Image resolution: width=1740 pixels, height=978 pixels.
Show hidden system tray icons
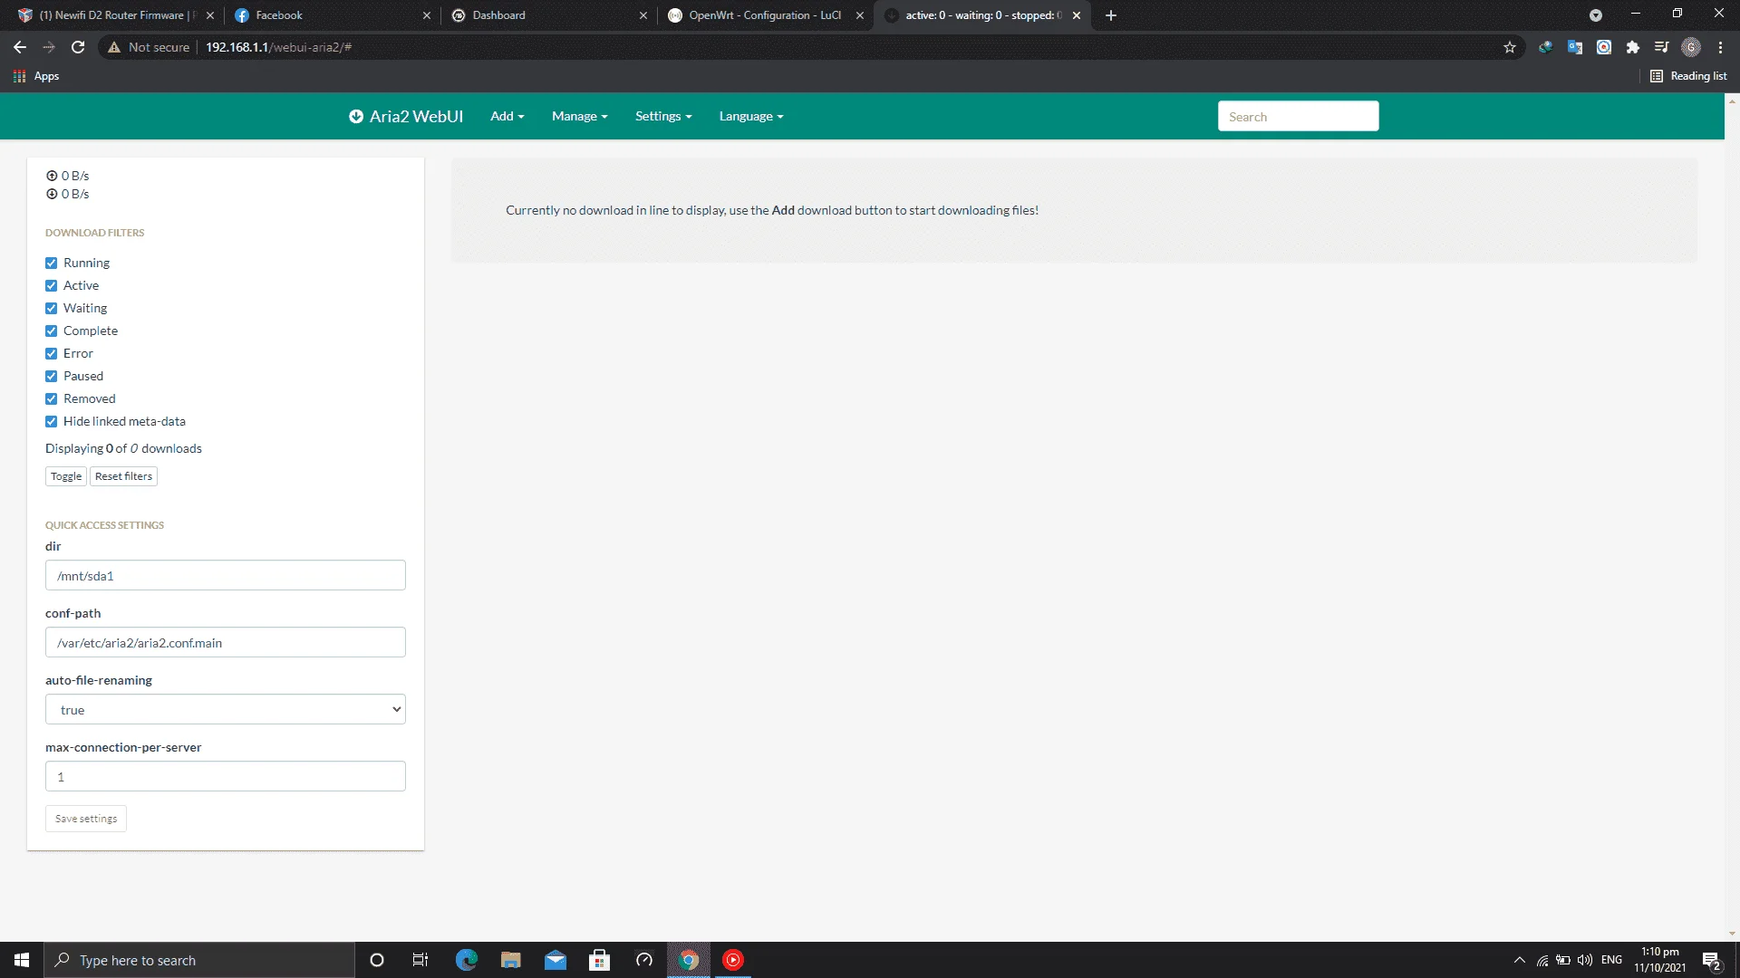click(1520, 960)
